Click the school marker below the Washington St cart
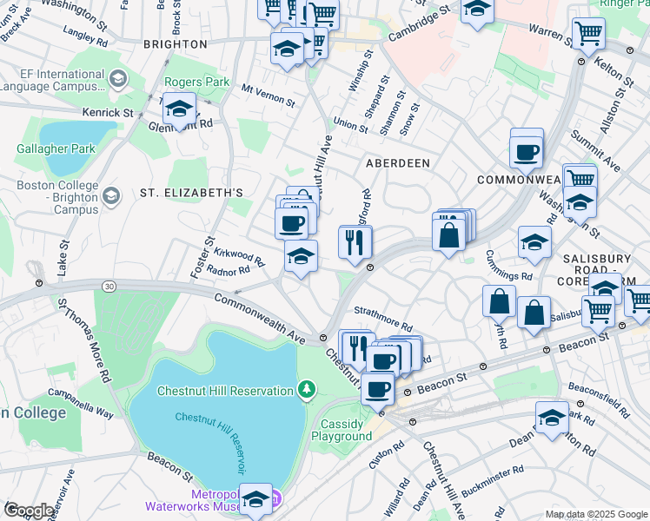Image resolution: width=650 pixels, height=521 pixels. (580, 203)
